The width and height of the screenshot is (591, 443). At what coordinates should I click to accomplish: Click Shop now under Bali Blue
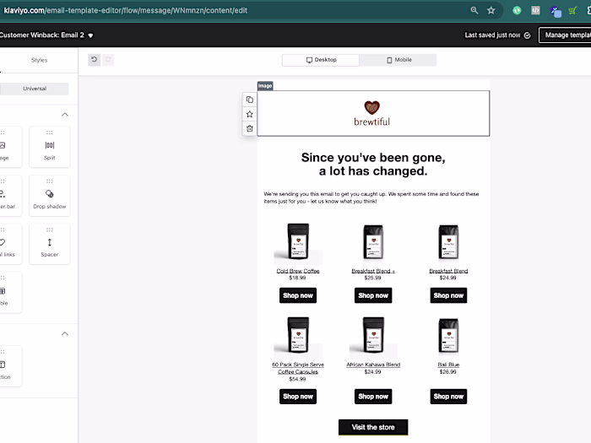[x=448, y=397]
